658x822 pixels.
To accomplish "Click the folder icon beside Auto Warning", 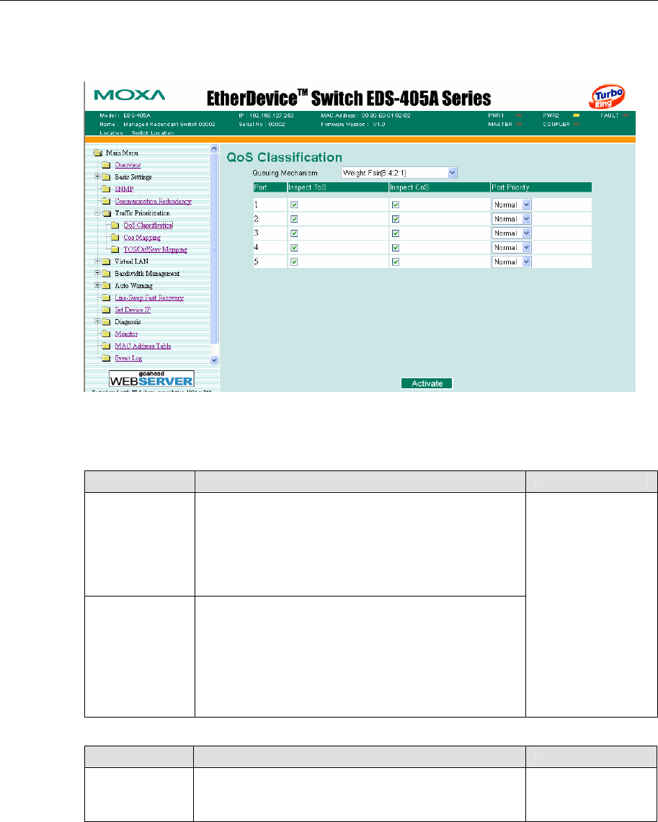I will coord(107,286).
